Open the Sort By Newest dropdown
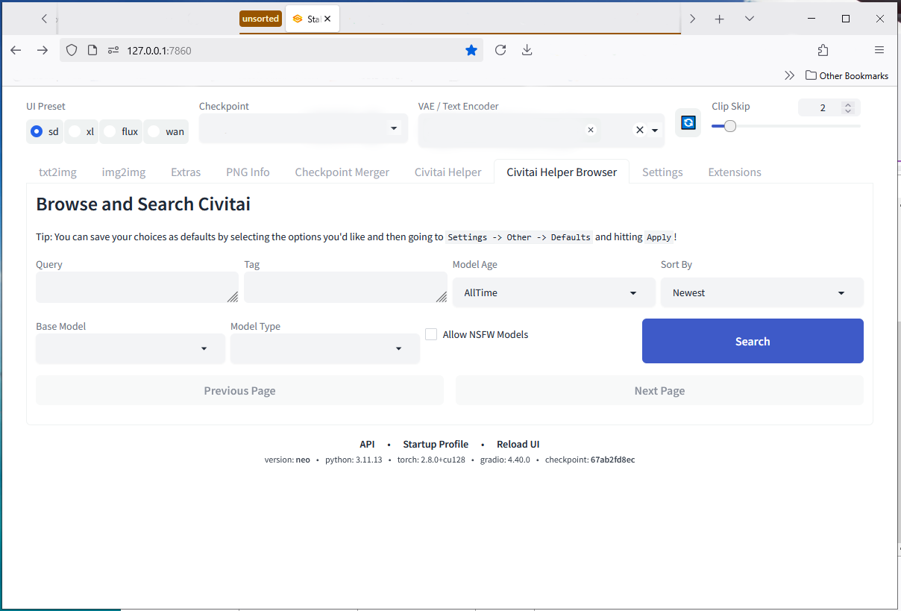This screenshot has width=901, height=611. coord(762,292)
